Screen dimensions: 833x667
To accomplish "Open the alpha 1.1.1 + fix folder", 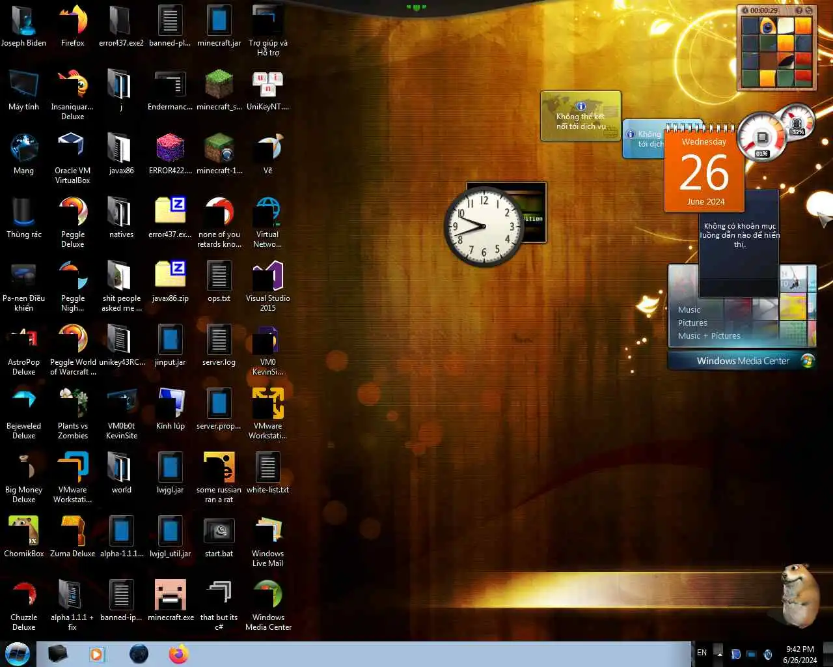I will coord(72,605).
